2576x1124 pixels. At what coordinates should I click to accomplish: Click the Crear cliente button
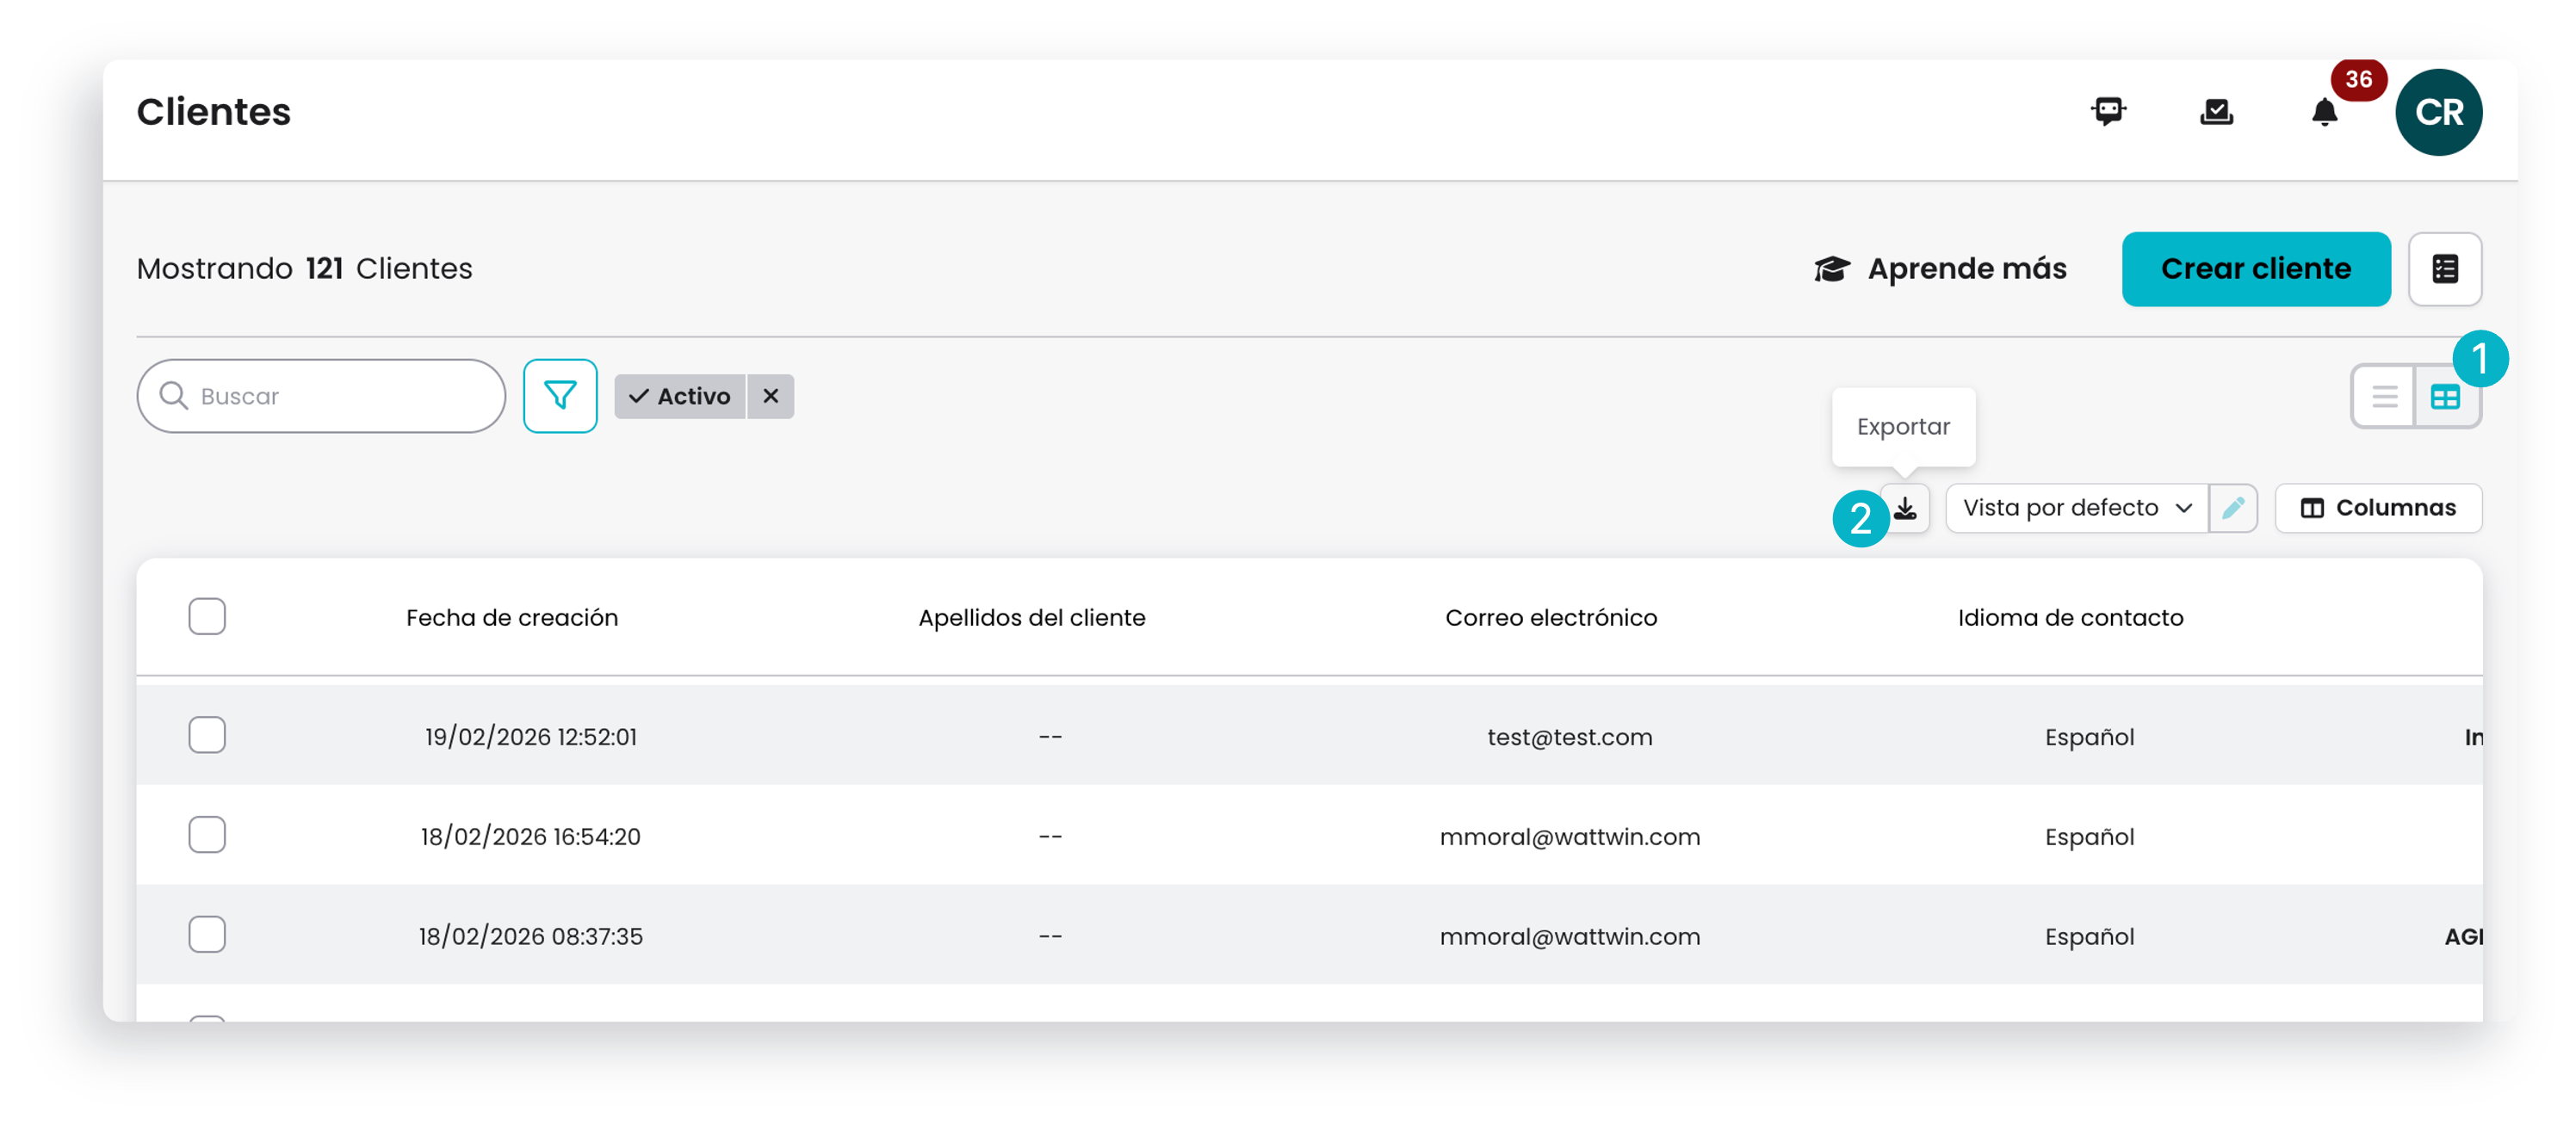2255,269
